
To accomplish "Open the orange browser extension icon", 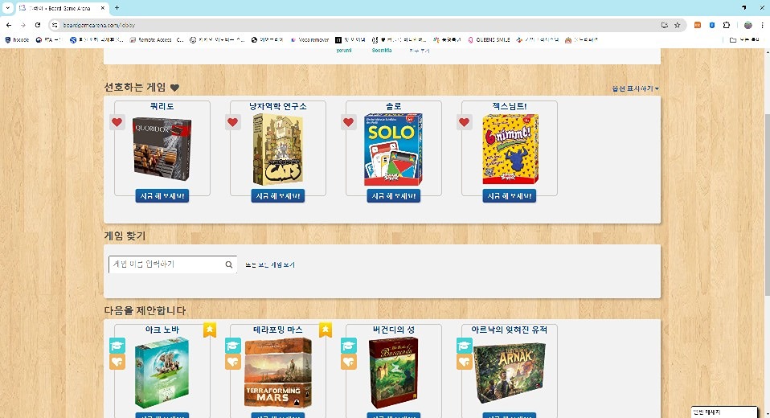I will pyautogui.click(x=698, y=25).
